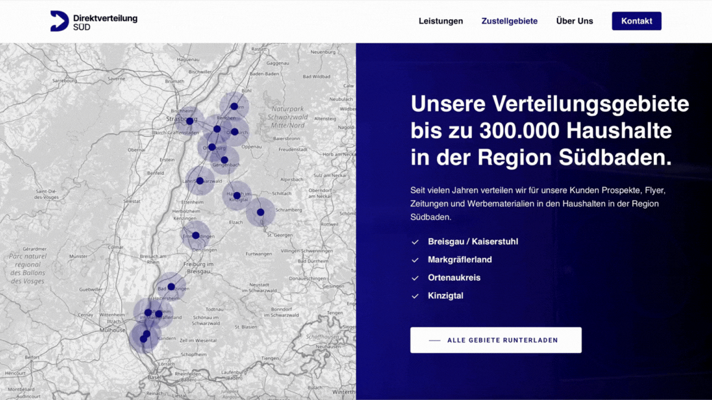The height and width of the screenshot is (400, 712).
Task: Click the Offenburg map marker
Action: pos(212,147)
